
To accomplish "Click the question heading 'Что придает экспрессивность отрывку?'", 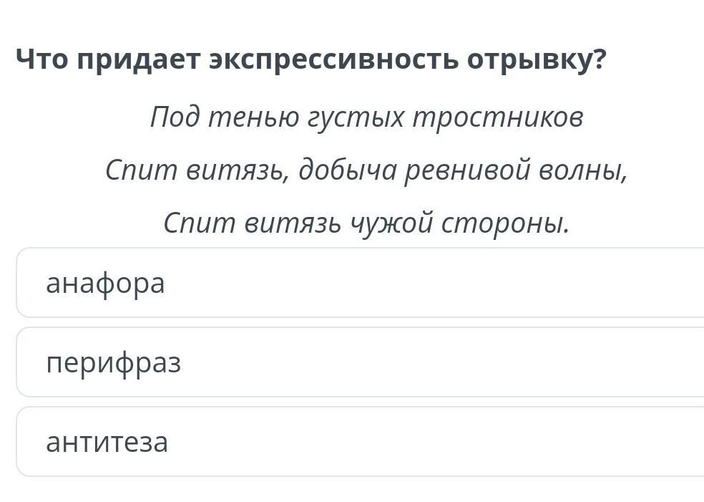I will pyautogui.click(x=311, y=59).
